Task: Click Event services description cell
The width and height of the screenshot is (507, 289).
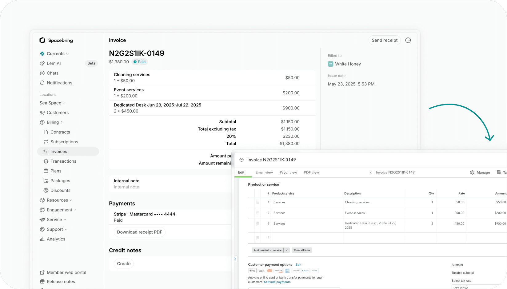Action: (x=374, y=213)
